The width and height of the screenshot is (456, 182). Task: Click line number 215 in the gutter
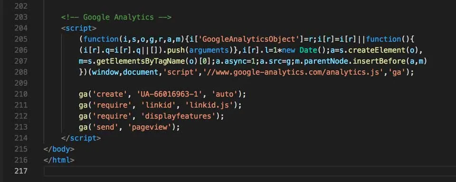coord(20,149)
